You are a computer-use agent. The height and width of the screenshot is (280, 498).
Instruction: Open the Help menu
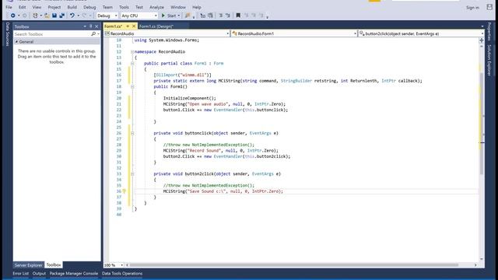pyautogui.click(x=197, y=7)
